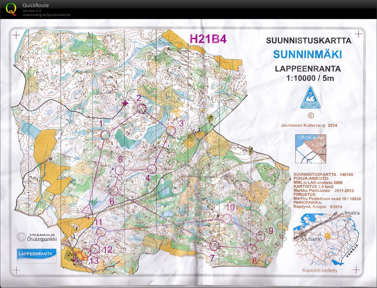Click the blue "SUNNINMÄKI" map title
This screenshot has width=377, height=288.
coord(308,54)
